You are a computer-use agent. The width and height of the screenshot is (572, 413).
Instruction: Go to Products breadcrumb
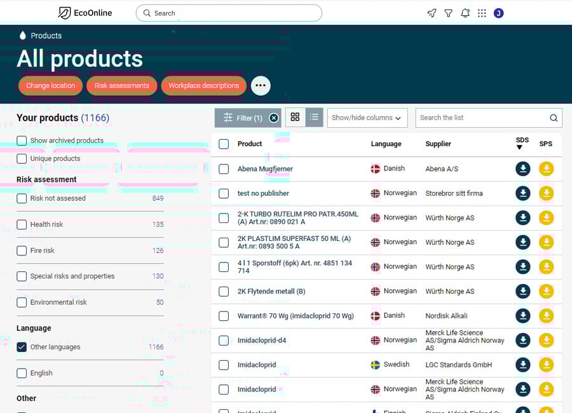pyautogui.click(x=46, y=36)
